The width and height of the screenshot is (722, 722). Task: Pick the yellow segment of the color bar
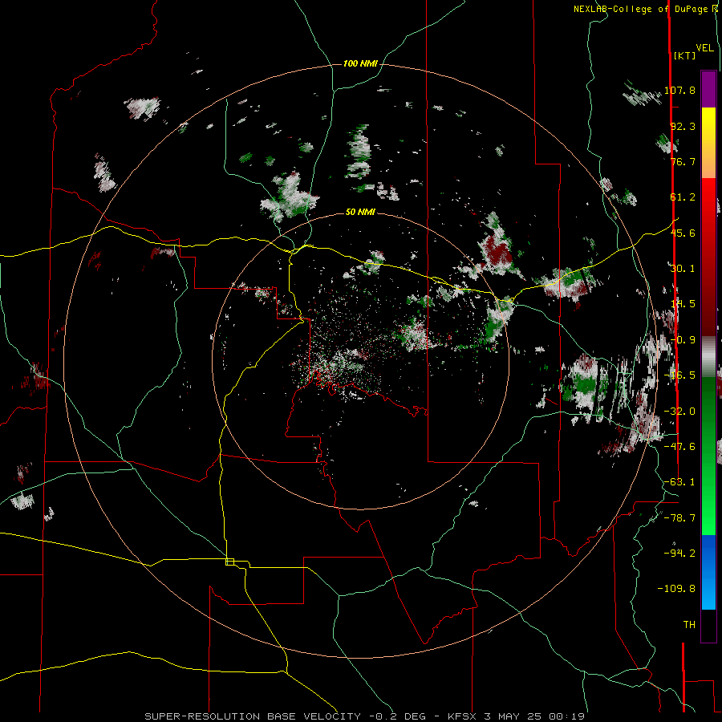pos(708,143)
